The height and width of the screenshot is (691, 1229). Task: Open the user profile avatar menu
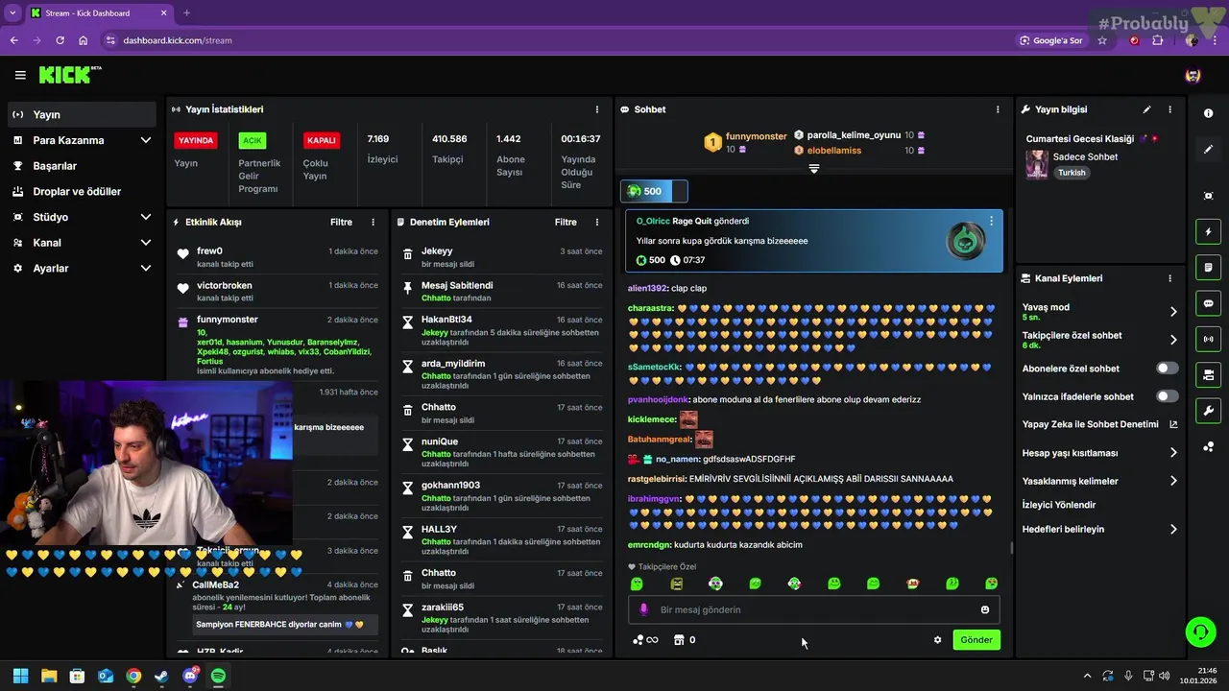coord(1193,75)
